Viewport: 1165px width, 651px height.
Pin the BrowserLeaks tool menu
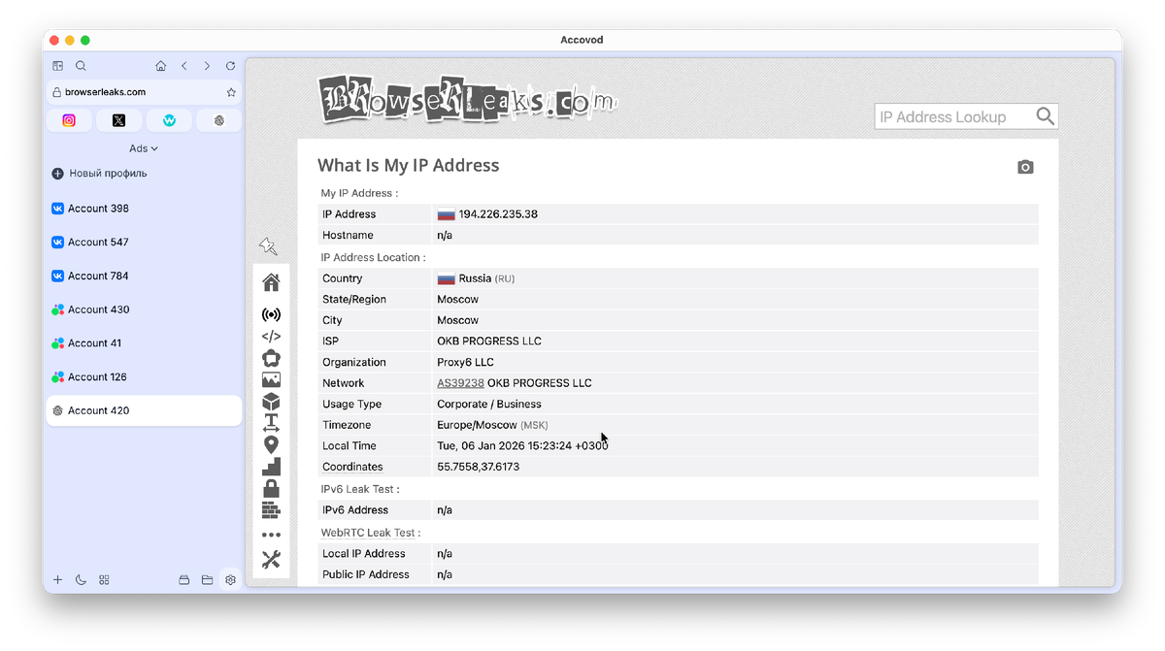269,247
